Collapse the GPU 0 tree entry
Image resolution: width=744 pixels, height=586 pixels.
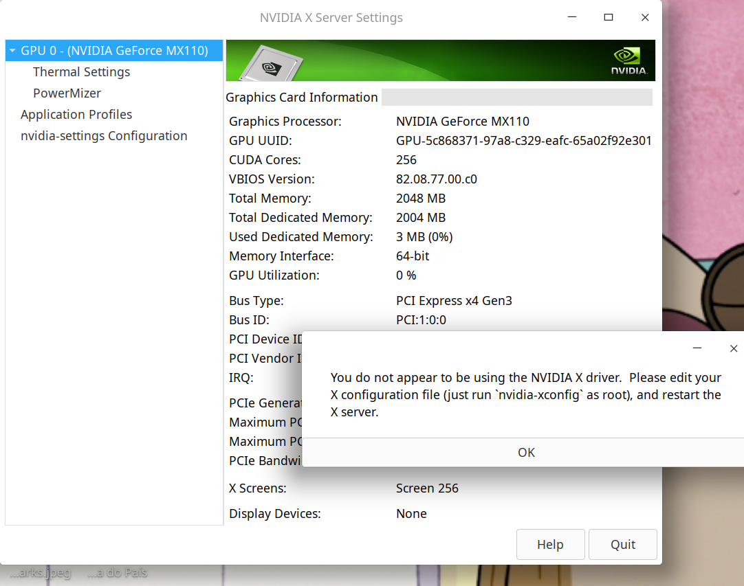pyautogui.click(x=12, y=49)
